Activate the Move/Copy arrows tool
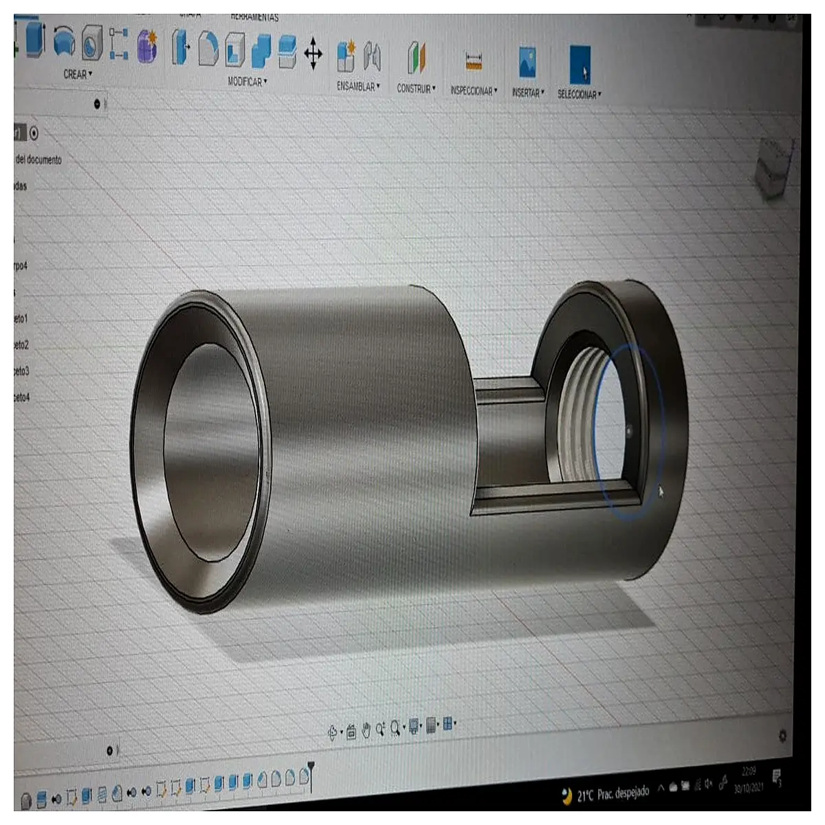Image resolution: width=825 pixels, height=825 pixels. point(313,54)
